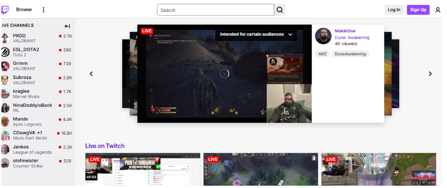Open the MakinDoe channel link
Screen dimensions: 447x188
pyautogui.click(x=345, y=31)
